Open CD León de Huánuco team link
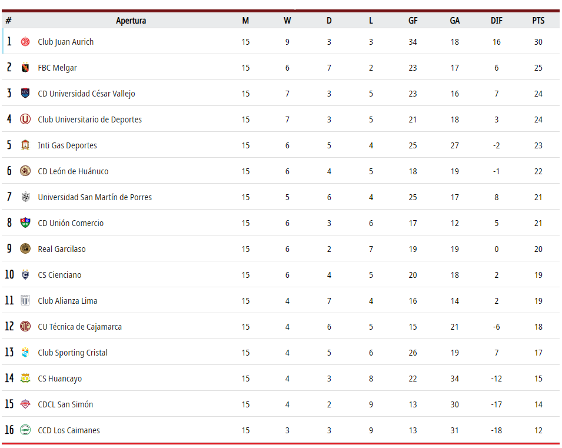The width and height of the screenshot is (562, 448). click(x=73, y=171)
